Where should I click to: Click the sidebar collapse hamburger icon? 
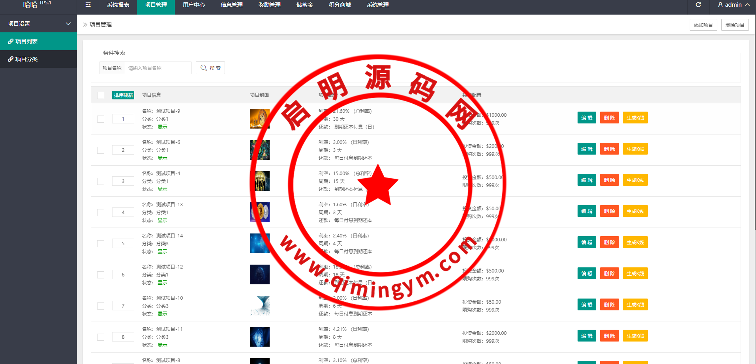pyautogui.click(x=88, y=5)
